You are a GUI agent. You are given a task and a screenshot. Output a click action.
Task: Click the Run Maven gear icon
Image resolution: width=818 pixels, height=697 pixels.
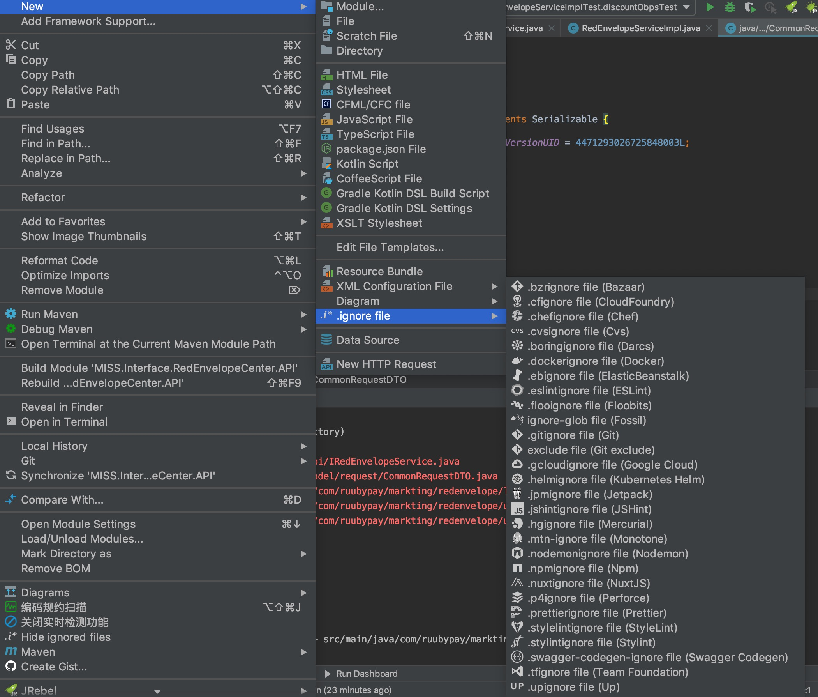coord(11,314)
